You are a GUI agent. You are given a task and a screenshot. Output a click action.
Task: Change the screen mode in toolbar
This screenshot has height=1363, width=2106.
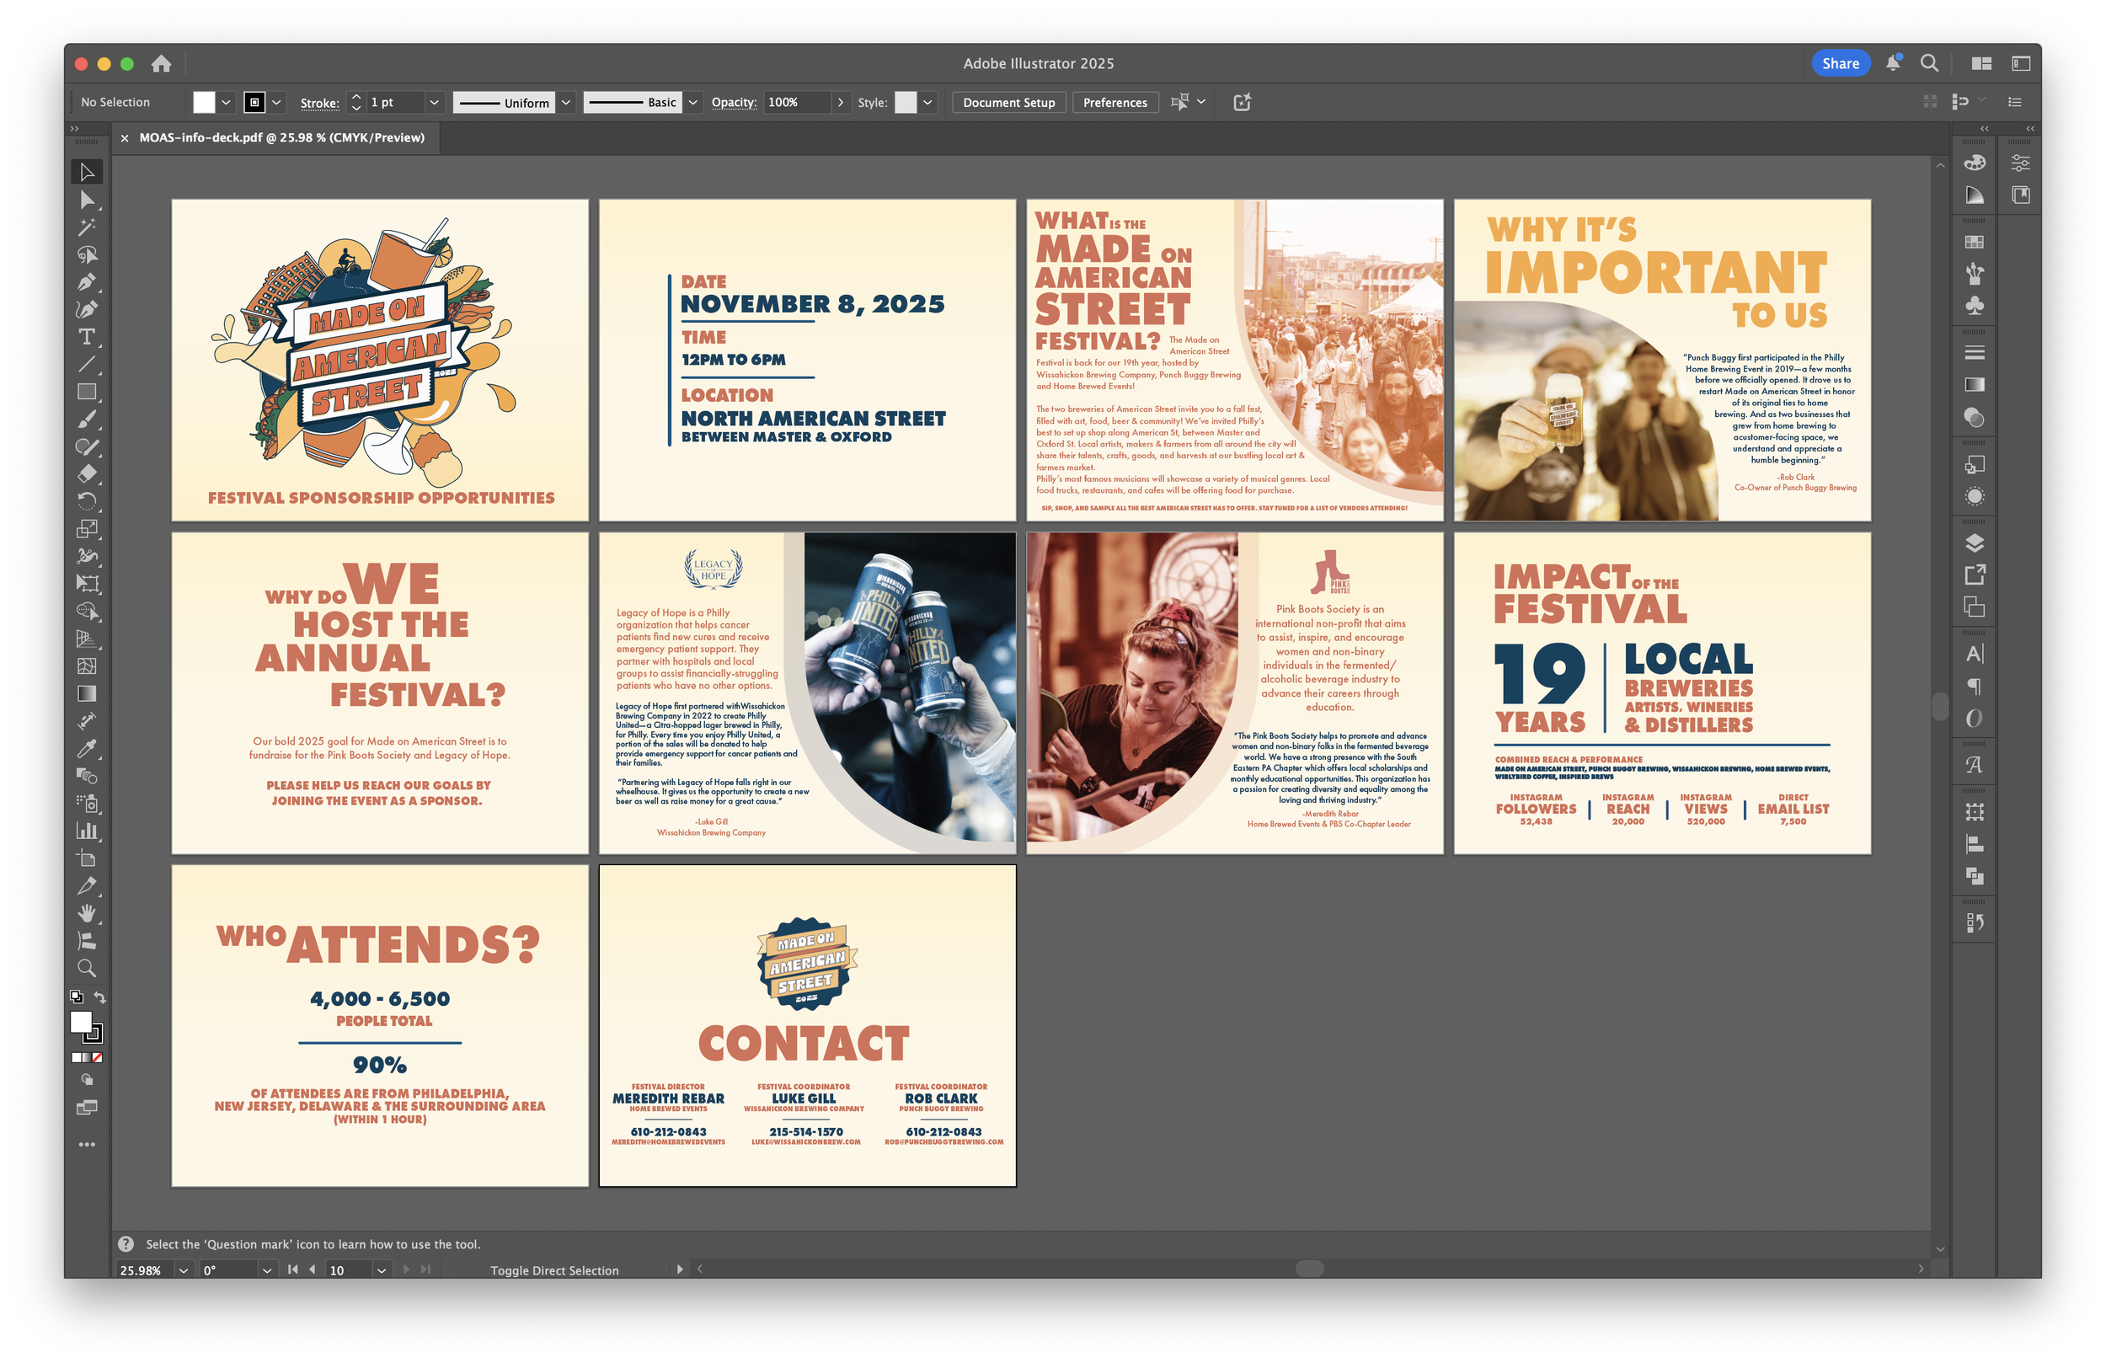(x=87, y=1108)
